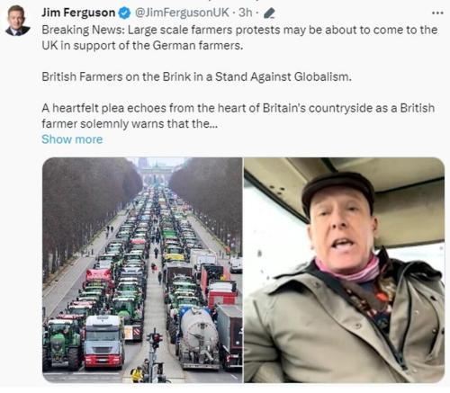This screenshot has height=393, width=450.
Task: Click the heartfelt plea paragraph text
Action: (238, 116)
